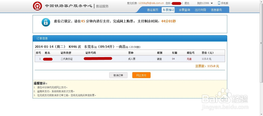Click the carriage number 04 cell
Viewport: 263px width, 116px height.
click(173, 59)
